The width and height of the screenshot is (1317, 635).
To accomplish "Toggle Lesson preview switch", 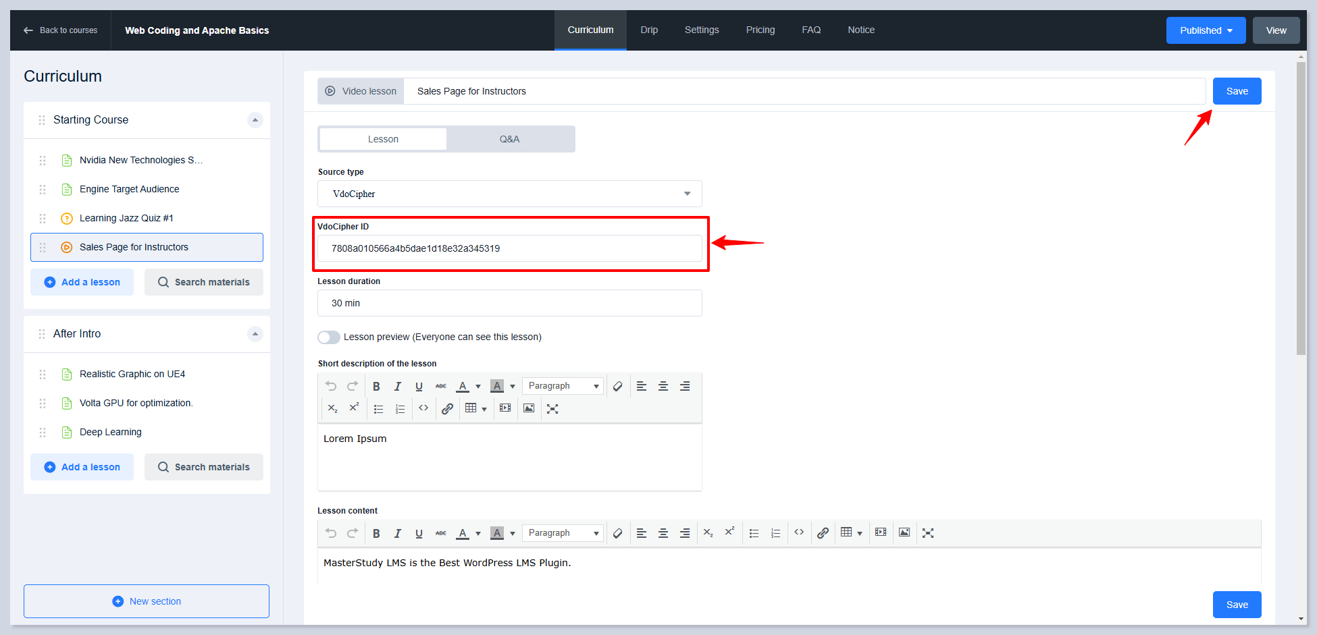I will [x=329, y=337].
